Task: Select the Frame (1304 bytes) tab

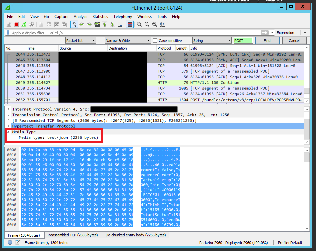Action: click(24, 235)
